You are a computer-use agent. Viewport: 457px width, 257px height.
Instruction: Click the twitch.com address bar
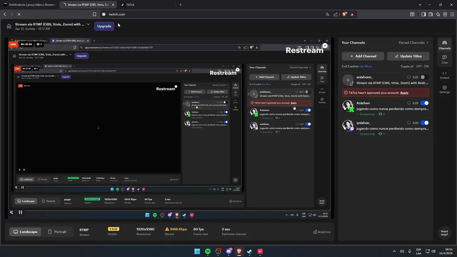pos(211,14)
